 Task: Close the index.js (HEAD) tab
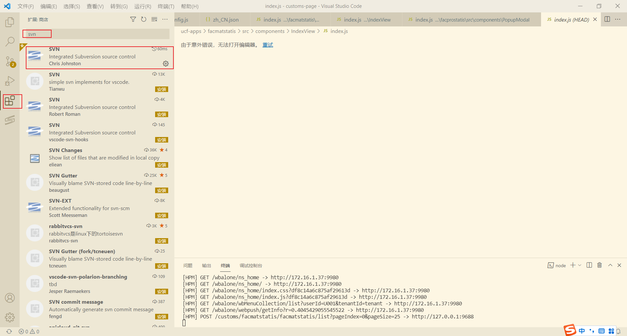(595, 20)
